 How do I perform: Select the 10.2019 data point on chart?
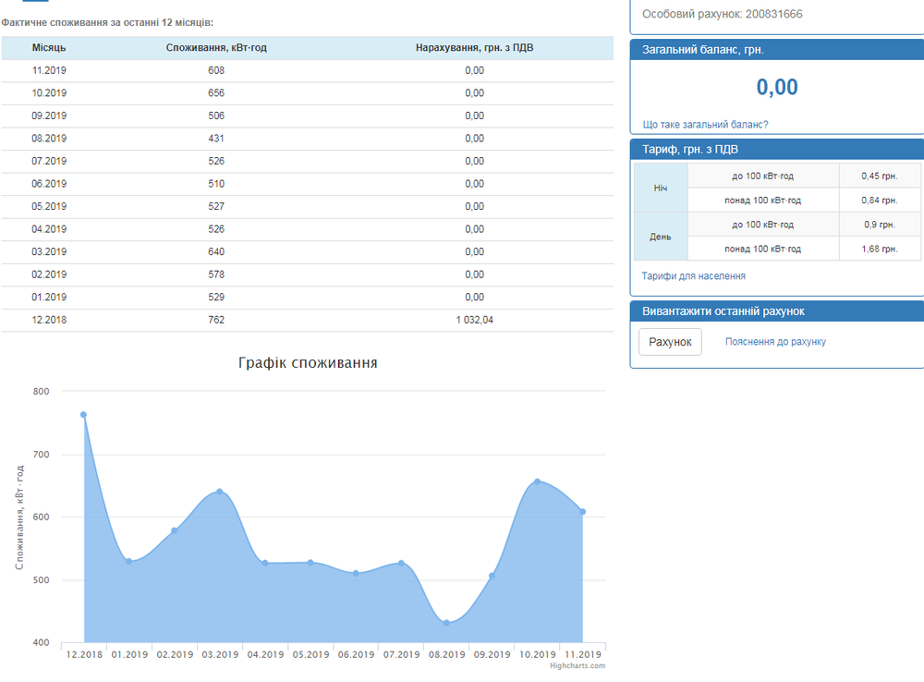pos(537,481)
